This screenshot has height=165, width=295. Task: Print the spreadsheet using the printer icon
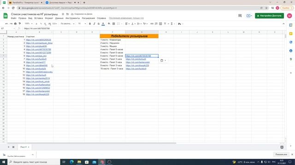15,24
